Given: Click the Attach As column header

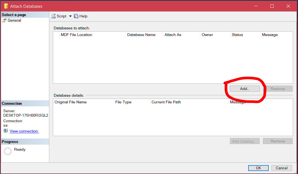Looking at the screenshot, I should coord(182,35).
